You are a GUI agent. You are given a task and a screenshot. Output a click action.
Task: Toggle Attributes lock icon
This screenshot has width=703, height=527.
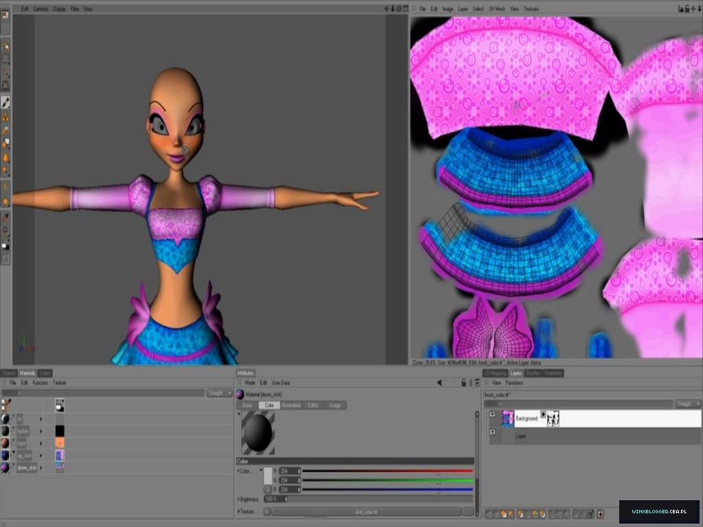pos(463,383)
